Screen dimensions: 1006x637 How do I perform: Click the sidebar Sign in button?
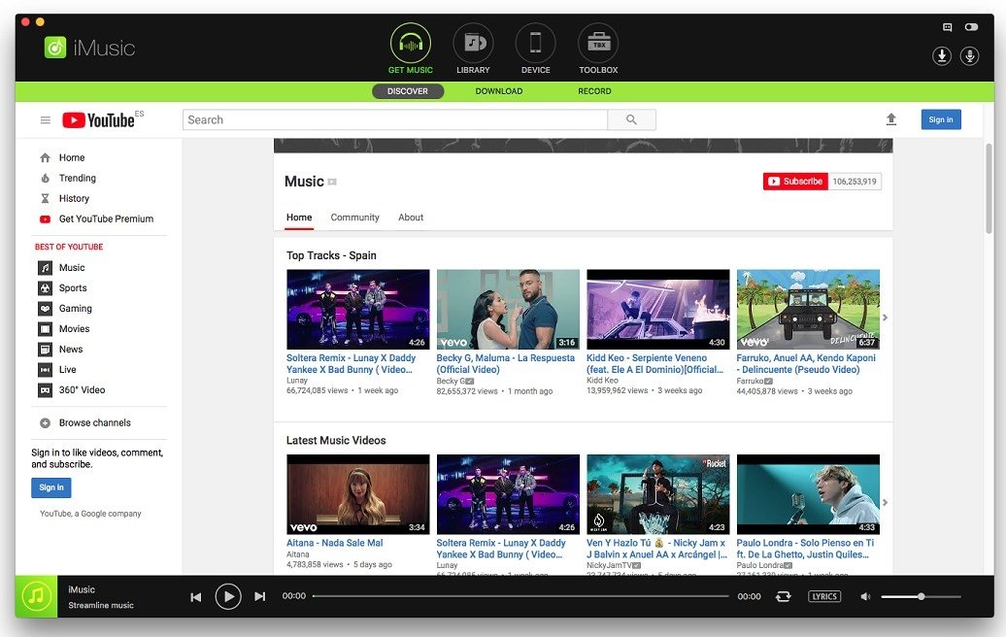point(51,487)
